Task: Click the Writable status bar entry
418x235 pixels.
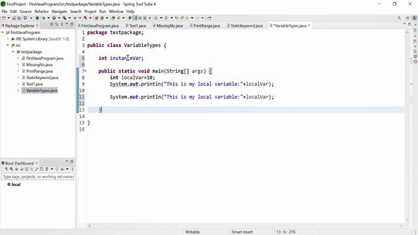Action: point(193,232)
